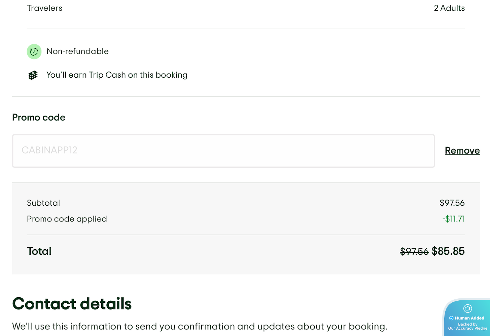Click the green -$11.71 discount amount

click(x=453, y=219)
